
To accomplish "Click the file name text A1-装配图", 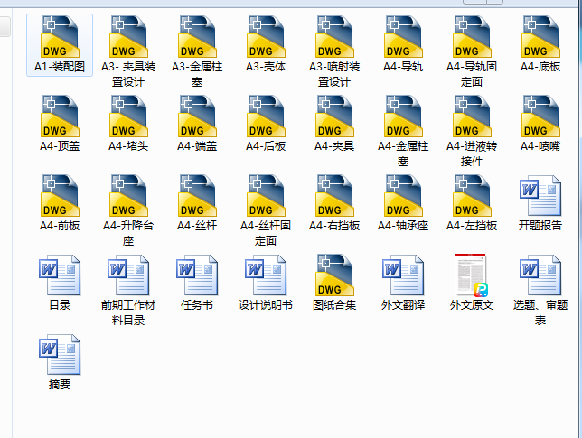I will point(60,67).
